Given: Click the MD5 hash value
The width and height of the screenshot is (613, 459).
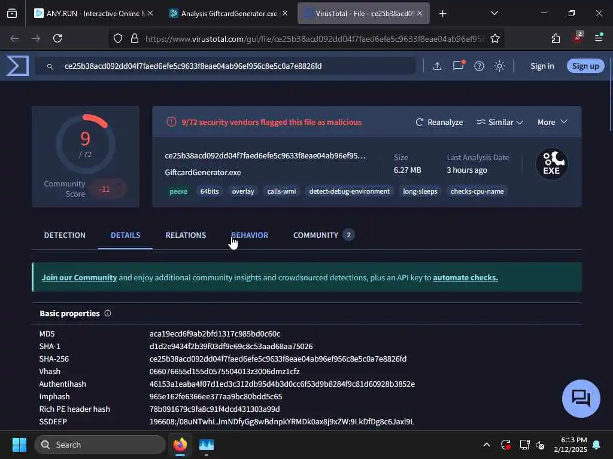Looking at the screenshot, I should [215, 333].
